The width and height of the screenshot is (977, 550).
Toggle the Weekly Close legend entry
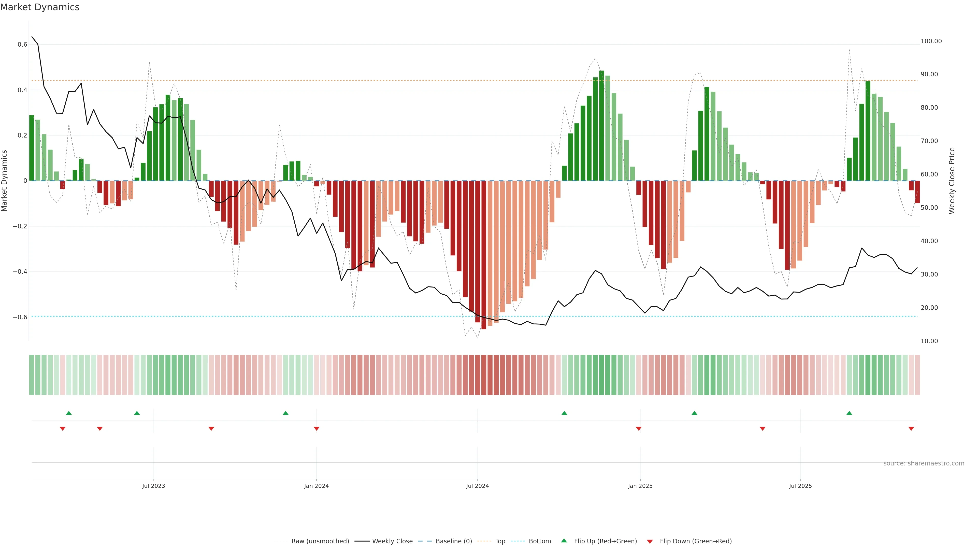392,541
